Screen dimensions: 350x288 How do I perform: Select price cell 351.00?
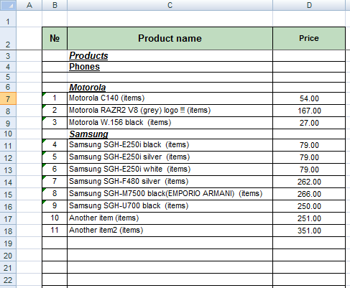(x=309, y=231)
